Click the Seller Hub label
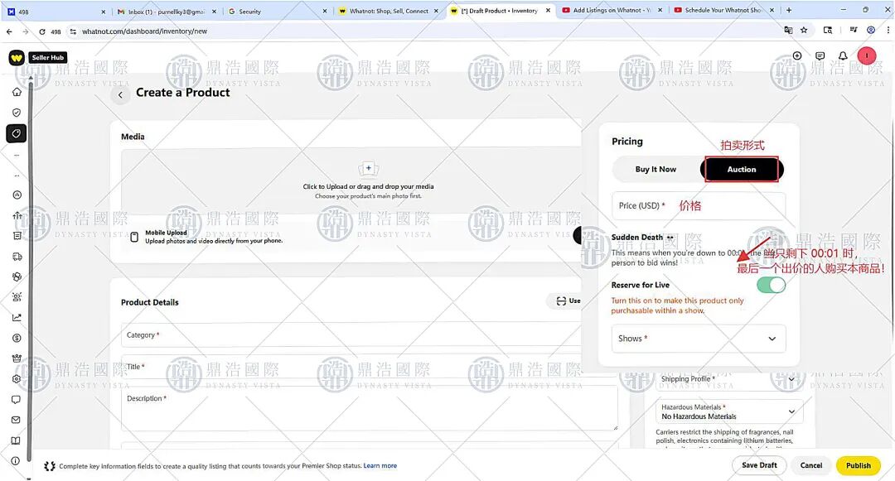Screen dimensions: 895x481 coord(48,58)
